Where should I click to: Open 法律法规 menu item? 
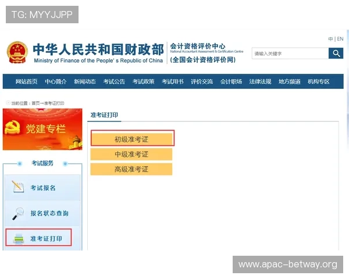[260, 81]
